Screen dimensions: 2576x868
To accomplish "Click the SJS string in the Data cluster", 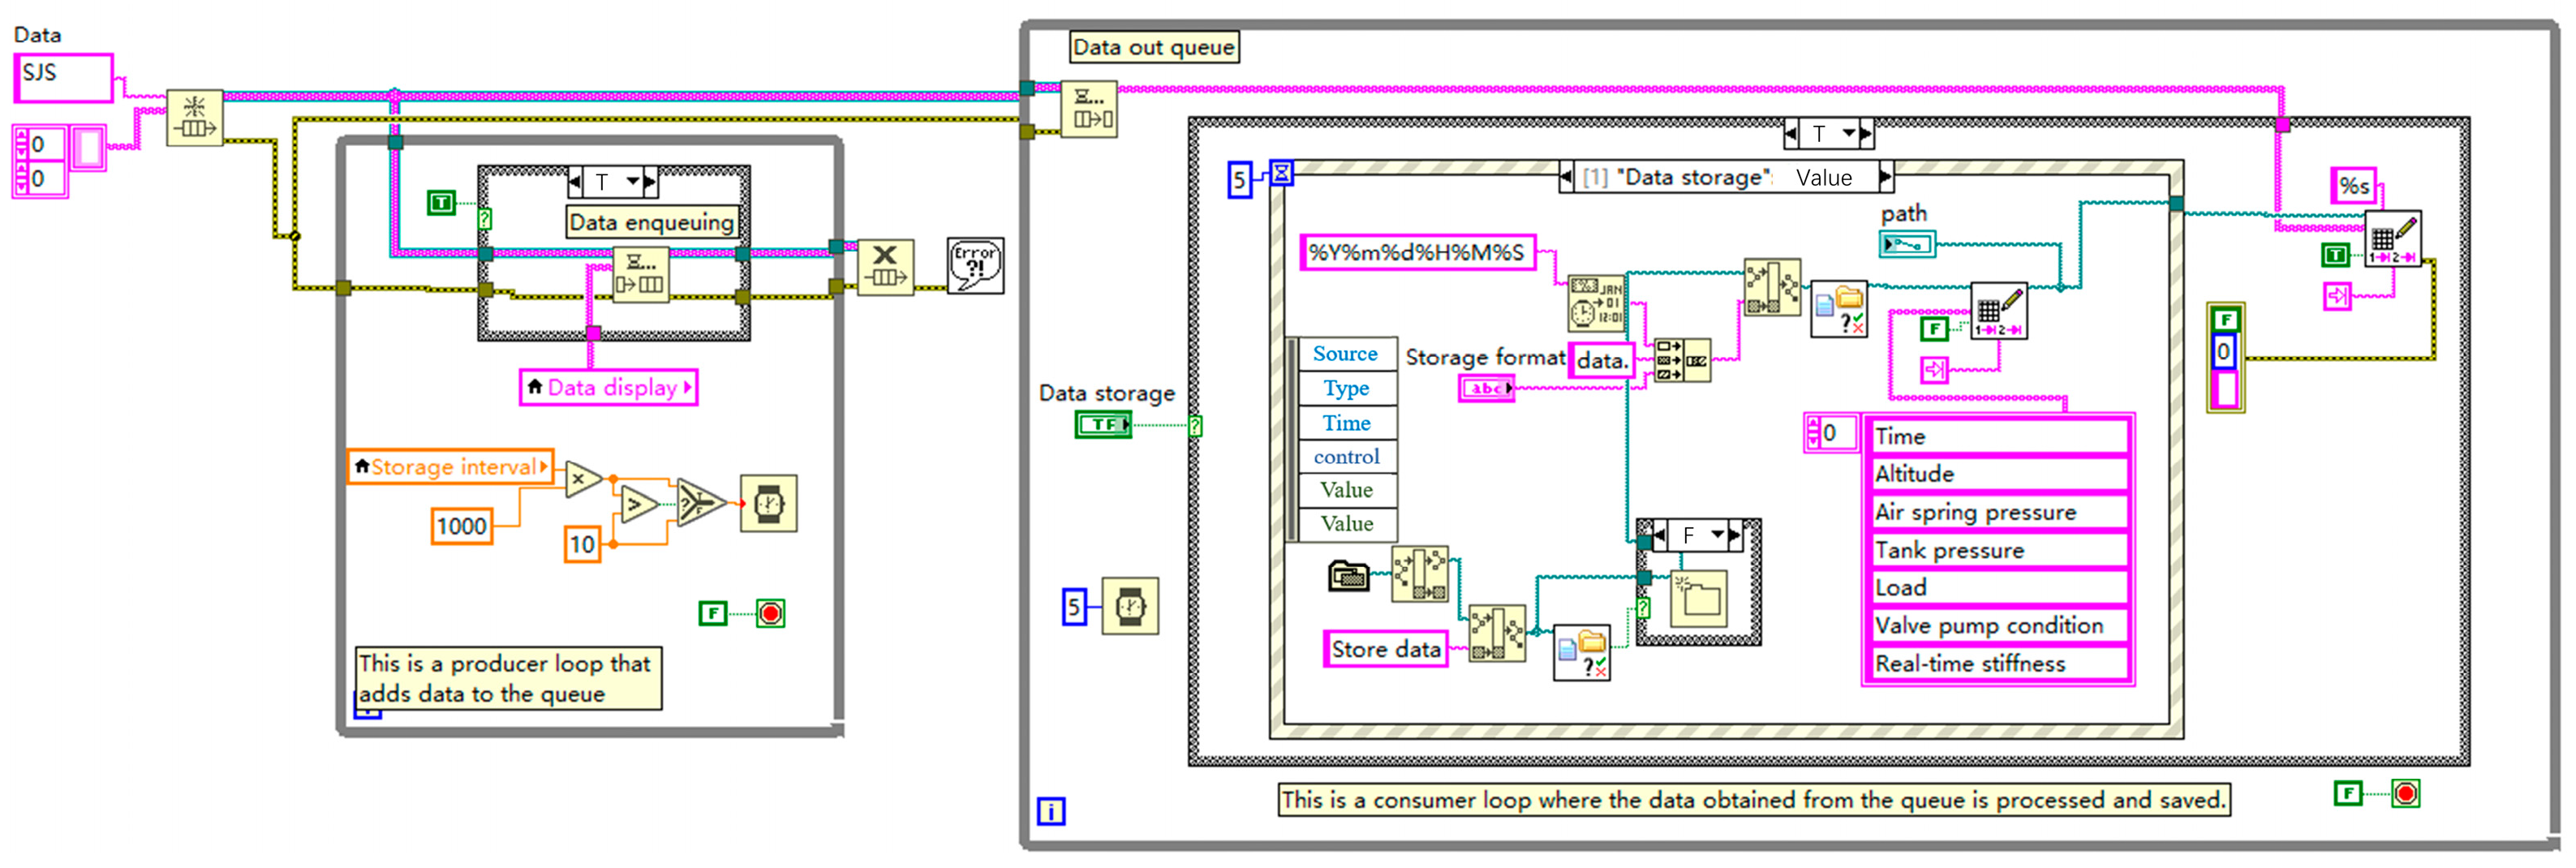I will pos(63,78).
